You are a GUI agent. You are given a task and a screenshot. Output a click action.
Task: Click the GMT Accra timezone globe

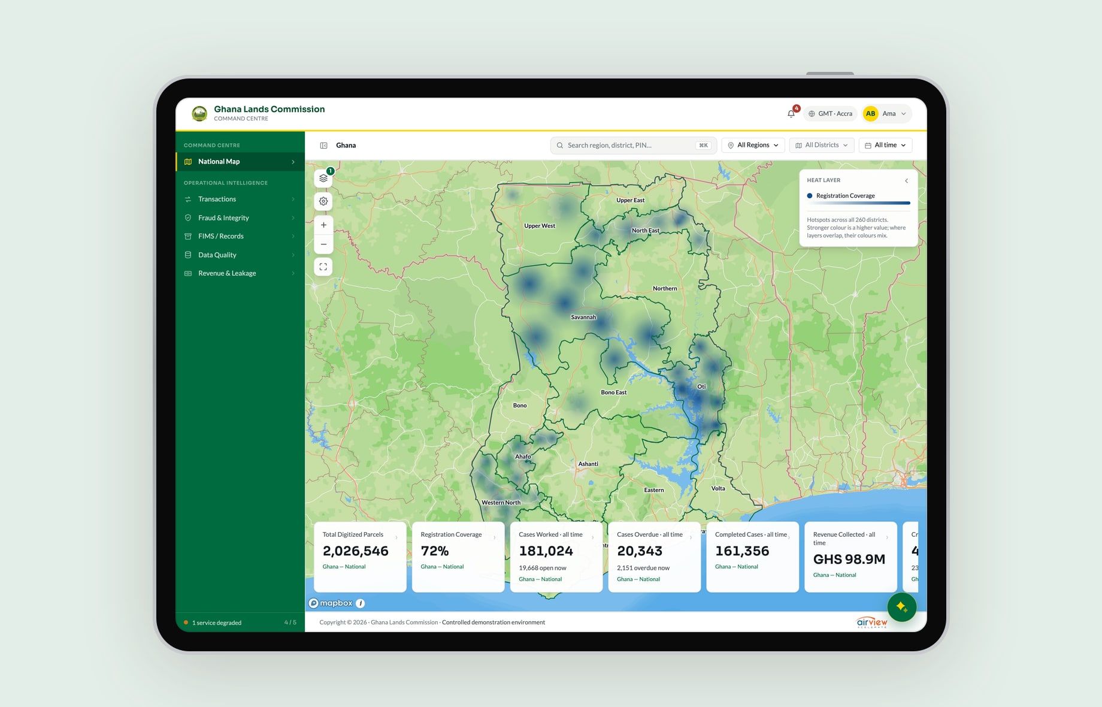point(812,114)
